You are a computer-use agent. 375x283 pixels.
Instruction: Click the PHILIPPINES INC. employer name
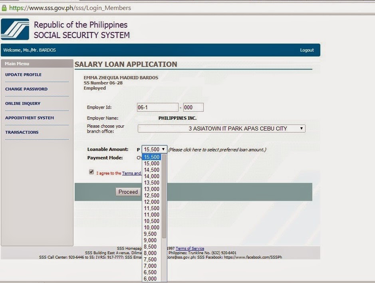click(x=177, y=118)
